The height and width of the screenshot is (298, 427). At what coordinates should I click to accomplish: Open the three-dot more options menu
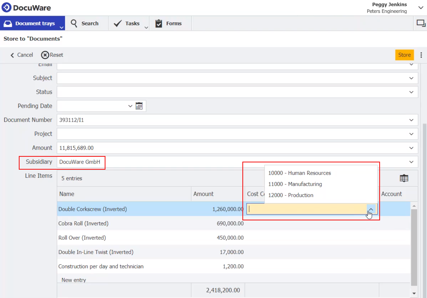[x=421, y=55]
